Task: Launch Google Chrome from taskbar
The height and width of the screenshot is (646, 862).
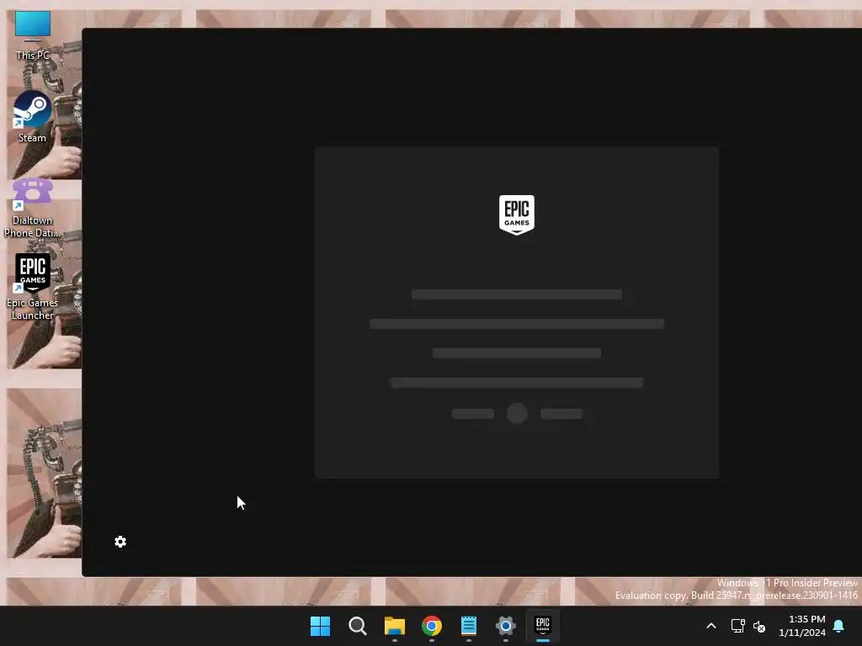Action: pyautogui.click(x=432, y=626)
